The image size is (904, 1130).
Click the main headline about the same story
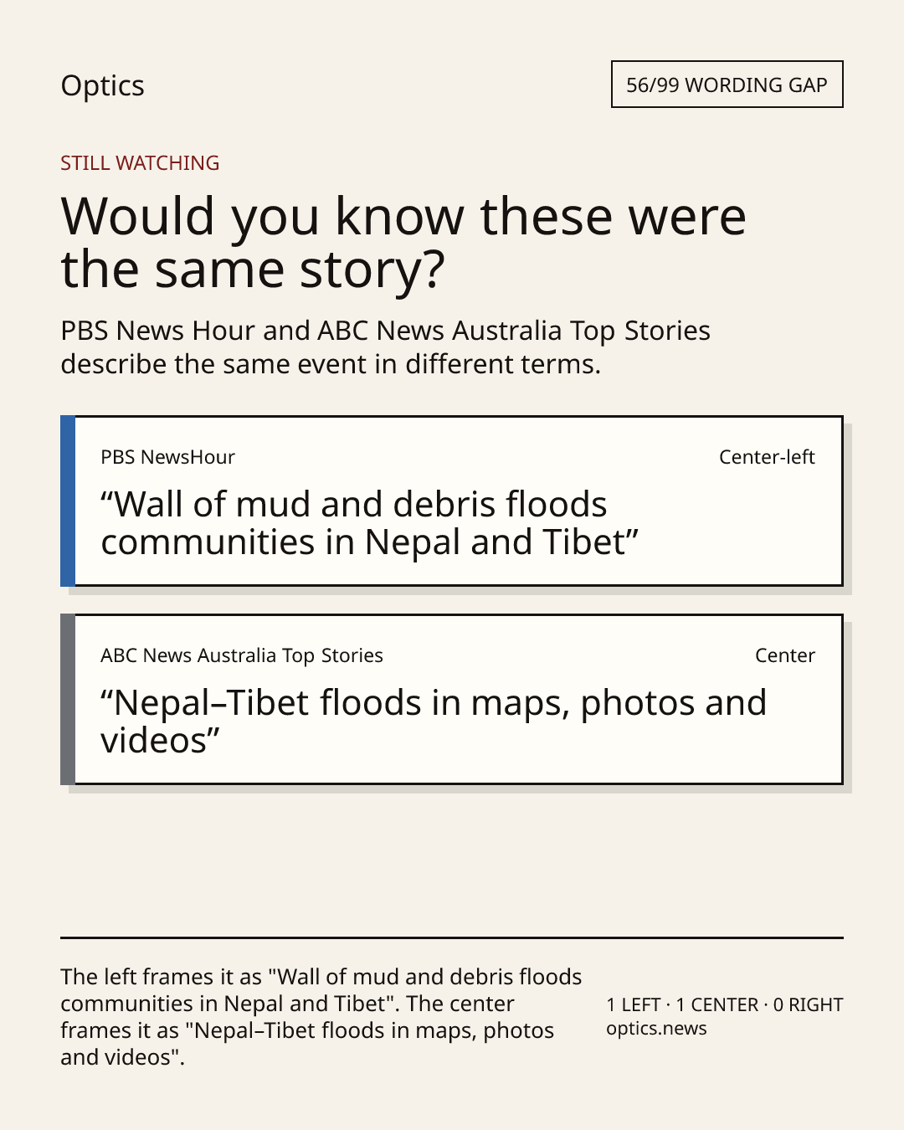click(x=403, y=242)
